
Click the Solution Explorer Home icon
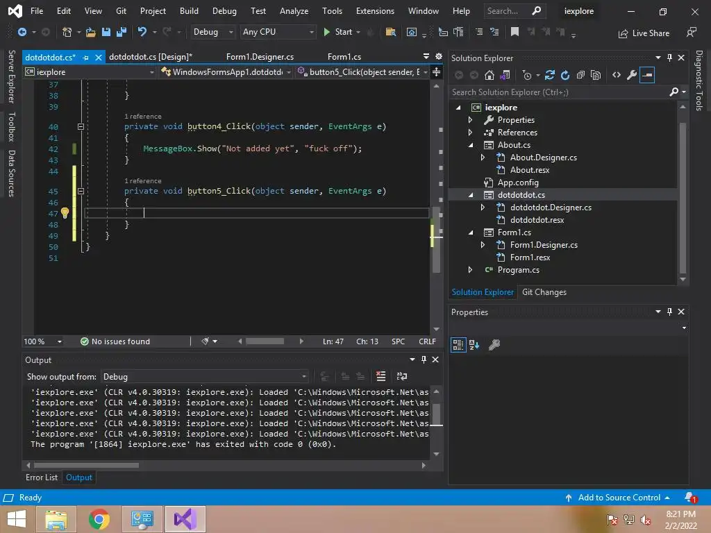490,75
